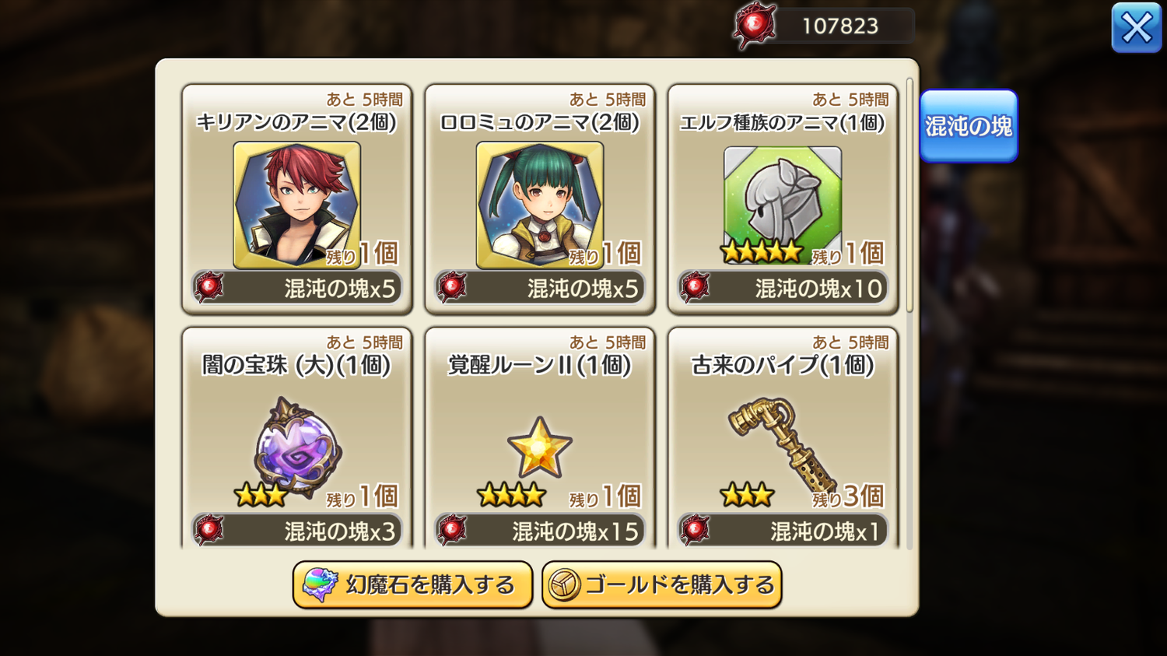Tap the gold coin icon on ゴールド button
Image resolution: width=1167 pixels, height=656 pixels.
point(565,585)
